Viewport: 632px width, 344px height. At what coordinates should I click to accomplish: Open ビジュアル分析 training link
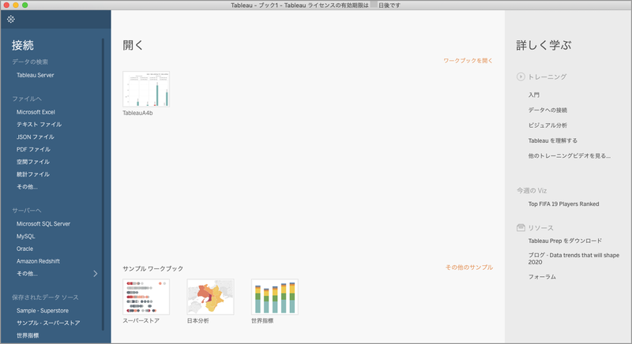(x=547, y=125)
